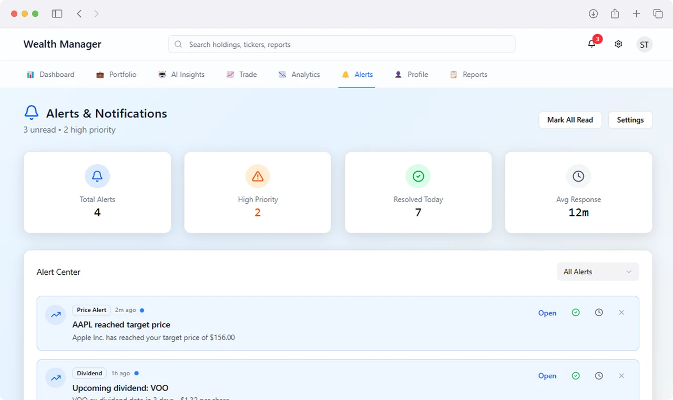
Task: Open the settings gear in header
Action: click(618, 44)
